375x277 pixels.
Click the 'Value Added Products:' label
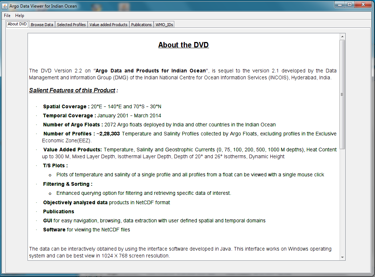point(72,150)
